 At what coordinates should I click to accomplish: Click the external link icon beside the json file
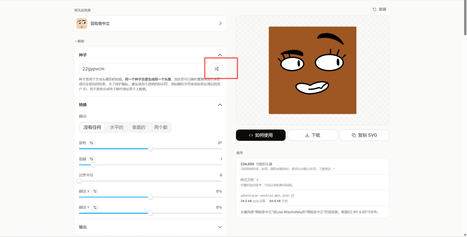(292, 196)
